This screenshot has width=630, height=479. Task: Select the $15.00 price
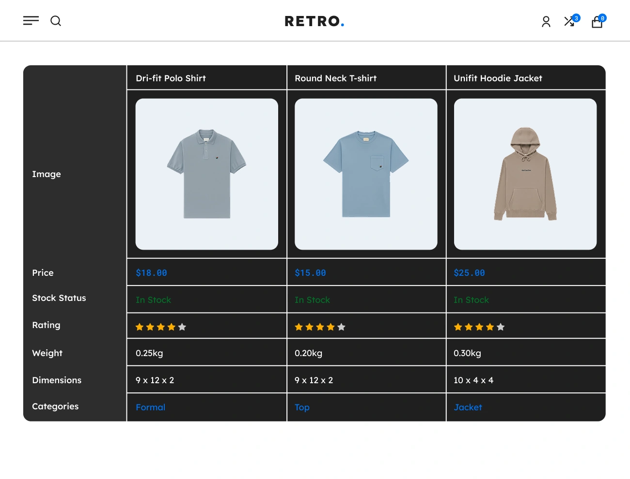tap(310, 273)
